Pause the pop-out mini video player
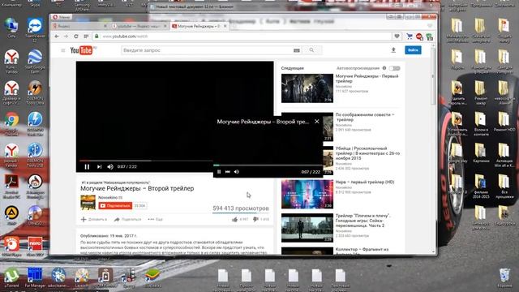 click(219, 172)
